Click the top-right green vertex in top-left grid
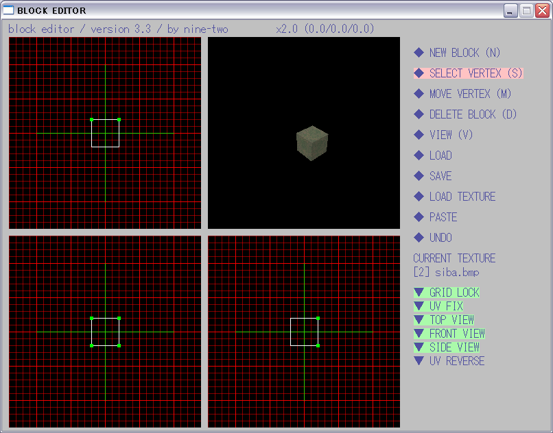The width and height of the screenshot is (553, 433). click(119, 119)
